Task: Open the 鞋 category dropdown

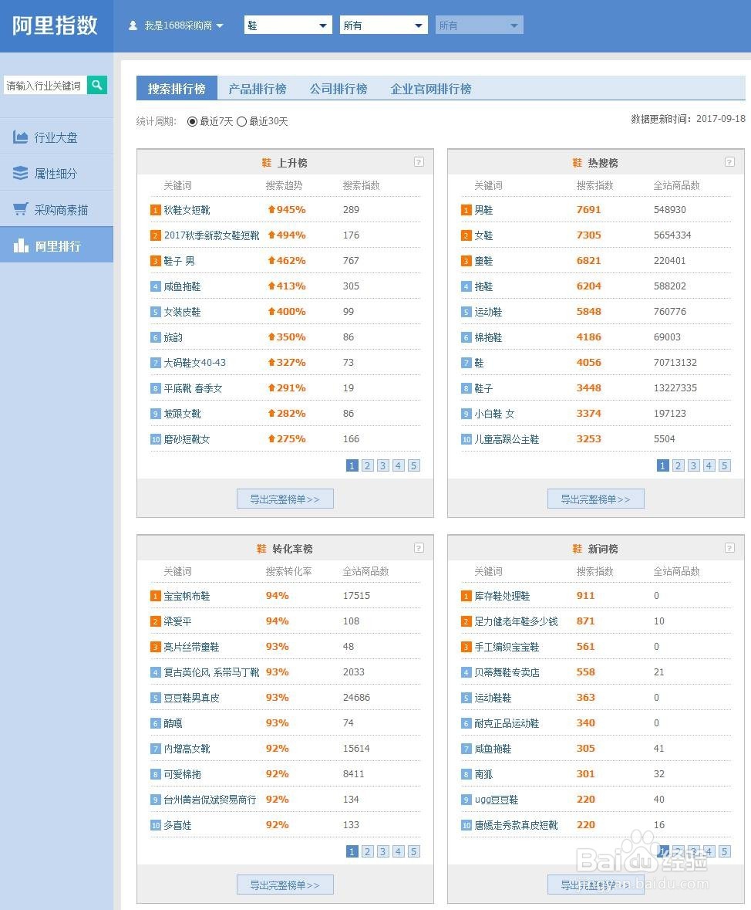Action: pyautogui.click(x=288, y=24)
